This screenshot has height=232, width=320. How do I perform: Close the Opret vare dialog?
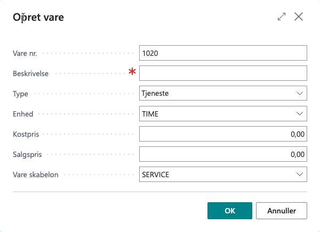pos(299,17)
